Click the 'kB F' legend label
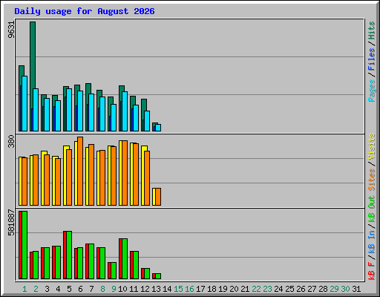 (371, 271)
